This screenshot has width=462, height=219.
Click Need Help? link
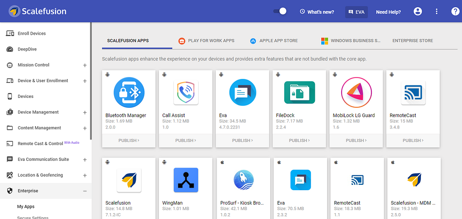[388, 12]
